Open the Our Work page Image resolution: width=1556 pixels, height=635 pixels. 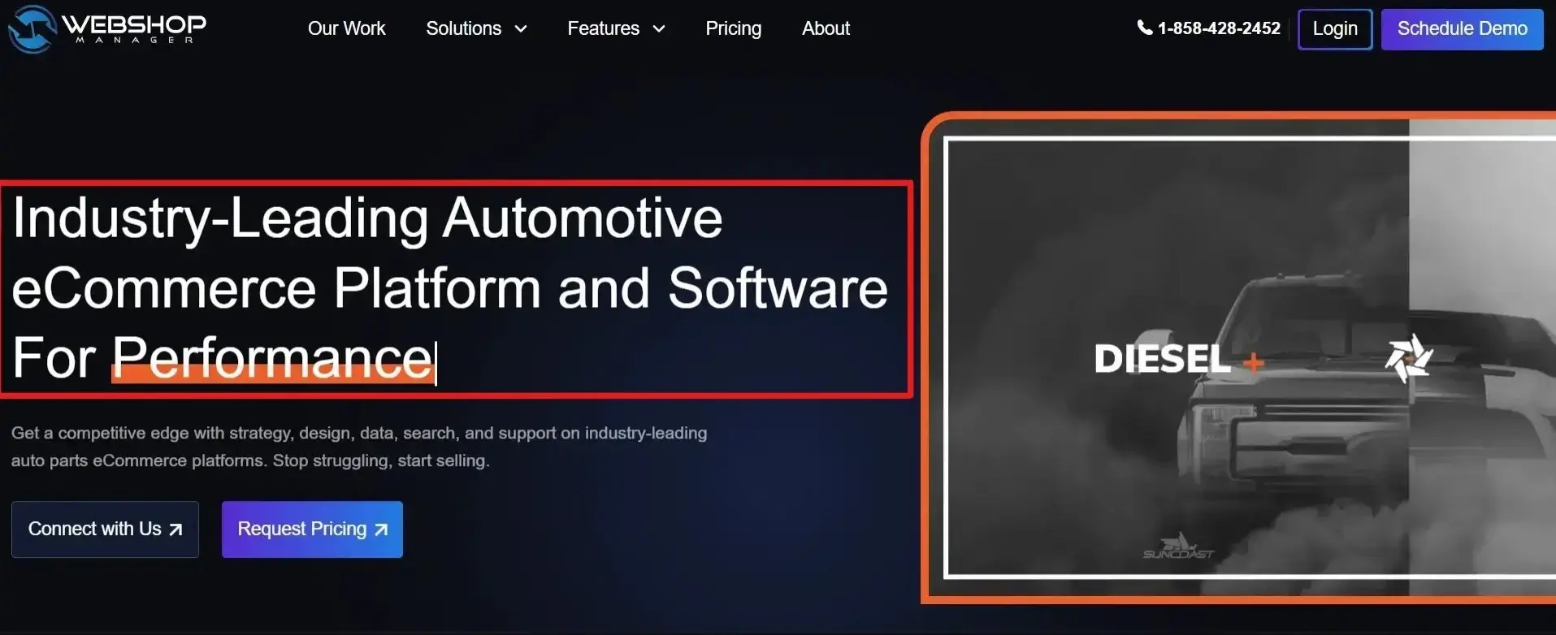point(346,28)
